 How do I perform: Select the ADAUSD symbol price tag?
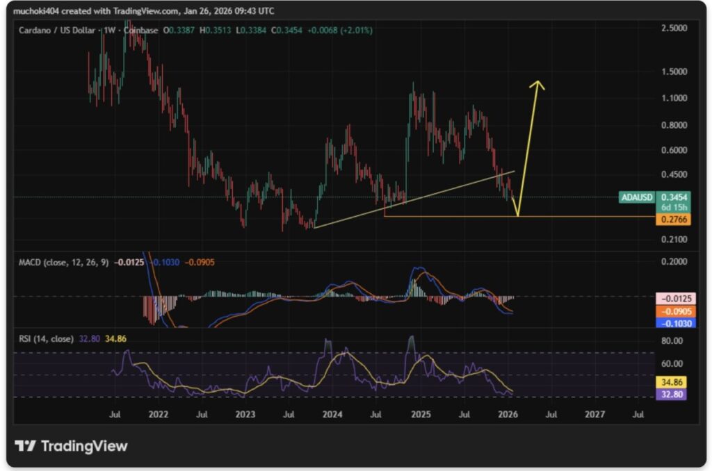(637, 197)
